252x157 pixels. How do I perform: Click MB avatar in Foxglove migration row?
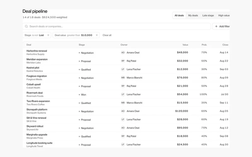[123, 78]
